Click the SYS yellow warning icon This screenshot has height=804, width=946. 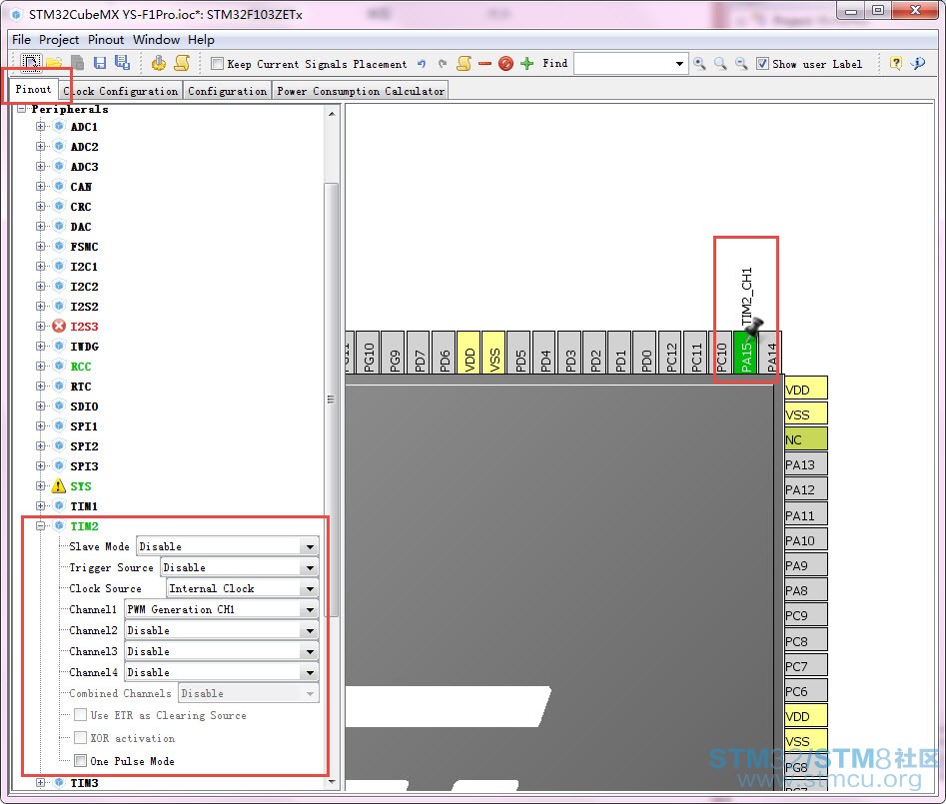pyautogui.click(x=59, y=485)
